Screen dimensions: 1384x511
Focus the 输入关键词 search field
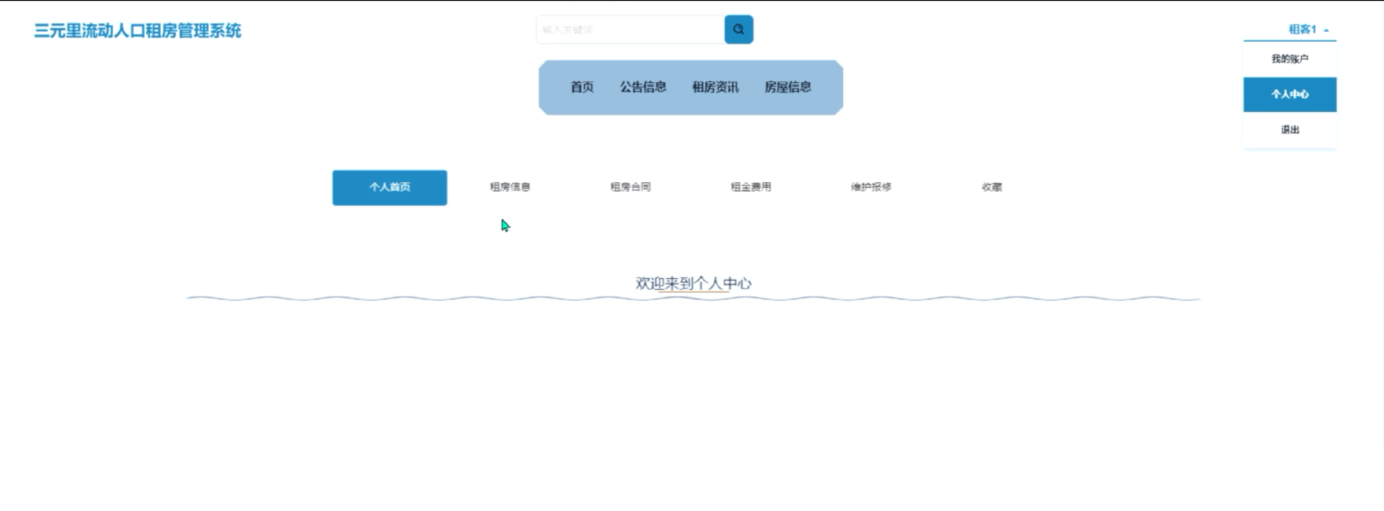(x=630, y=29)
